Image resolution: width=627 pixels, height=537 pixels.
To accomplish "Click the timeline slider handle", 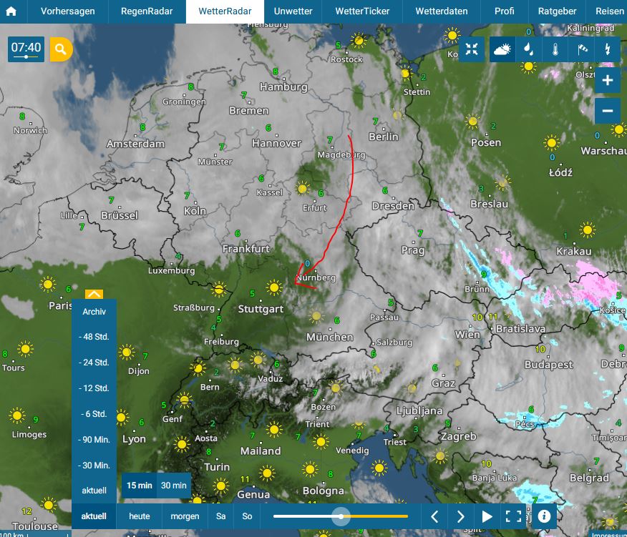I will (341, 516).
